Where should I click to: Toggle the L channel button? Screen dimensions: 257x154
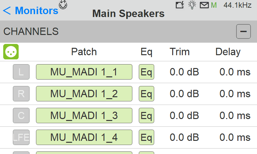[x=21, y=72]
